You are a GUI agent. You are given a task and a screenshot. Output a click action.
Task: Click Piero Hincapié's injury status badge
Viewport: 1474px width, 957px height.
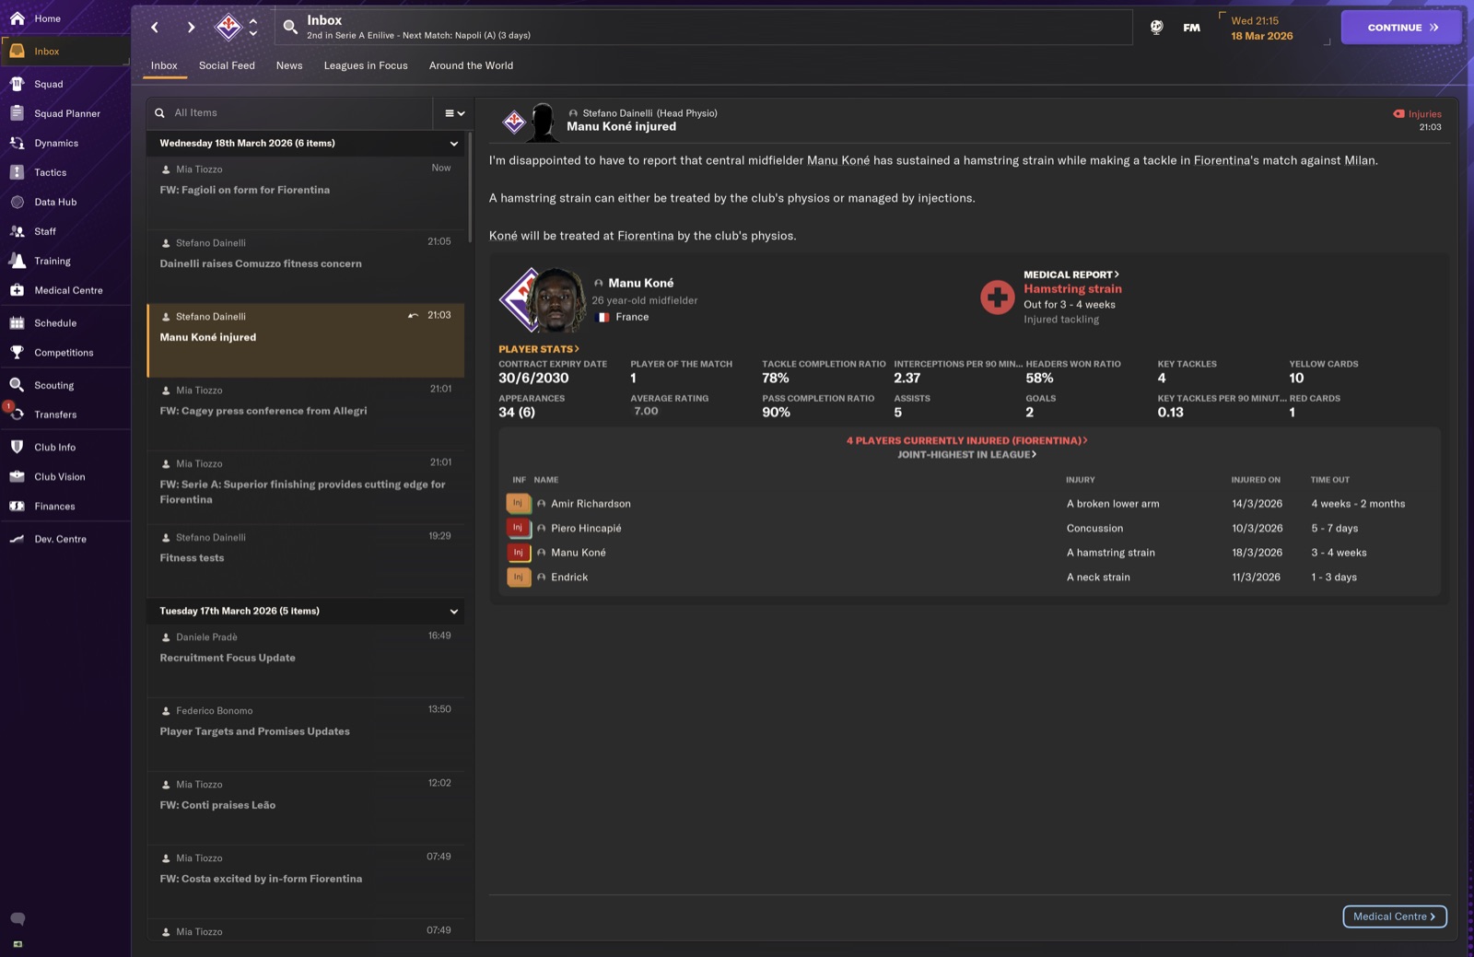coord(518,528)
